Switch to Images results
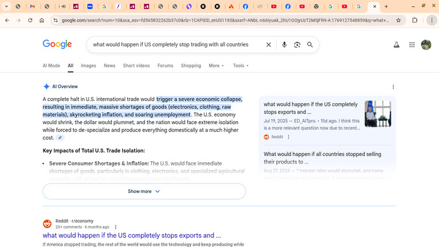The width and height of the screenshot is (439, 247). [x=88, y=66]
